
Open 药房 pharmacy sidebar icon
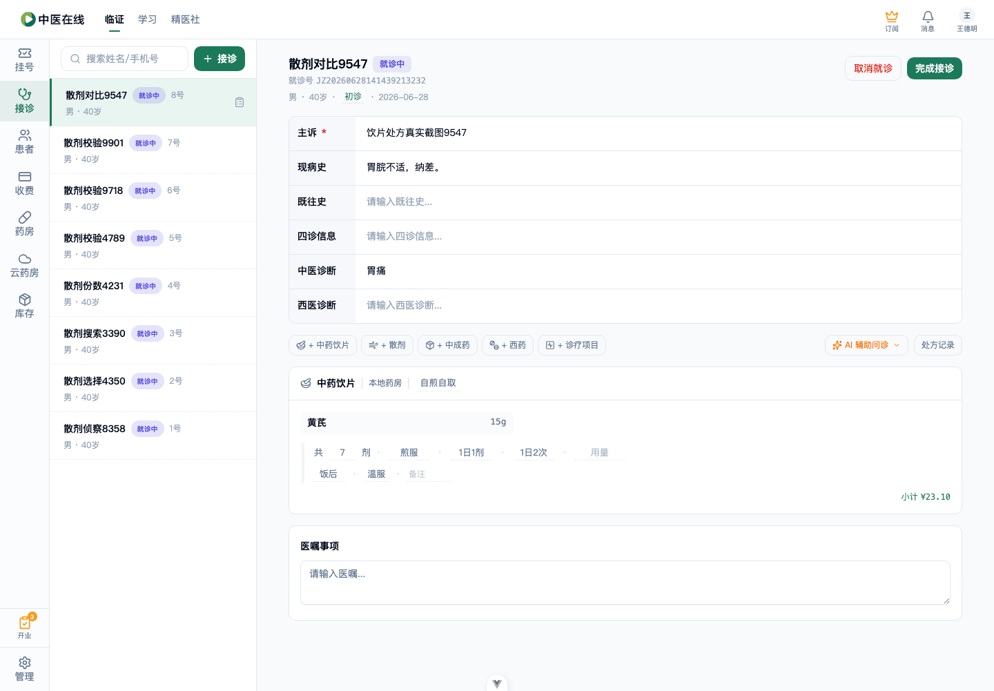pyautogui.click(x=24, y=224)
